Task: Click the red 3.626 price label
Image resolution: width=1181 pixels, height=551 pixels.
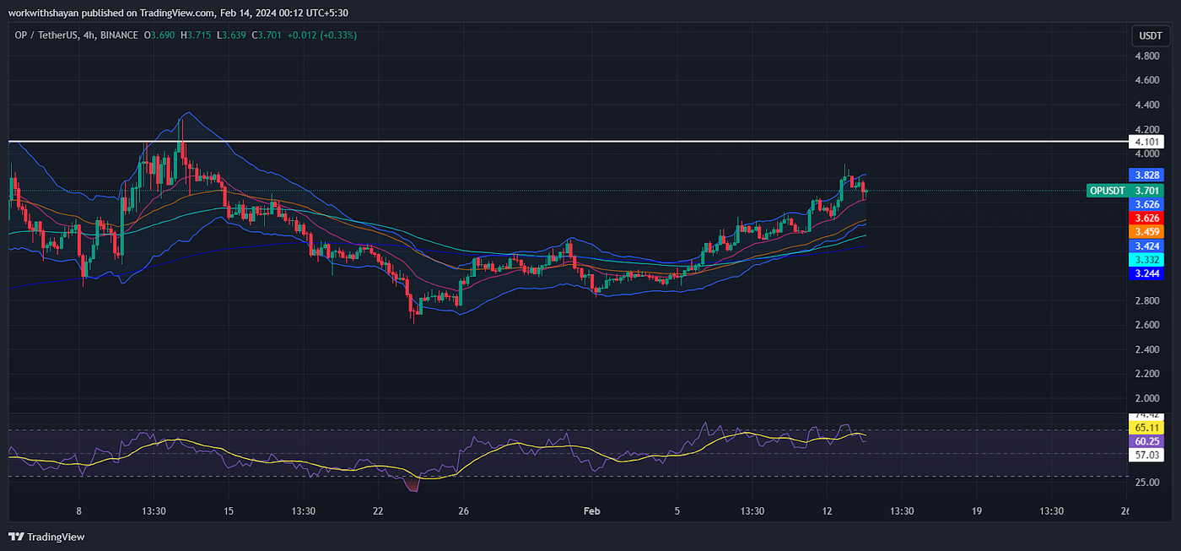Action: click(1146, 218)
